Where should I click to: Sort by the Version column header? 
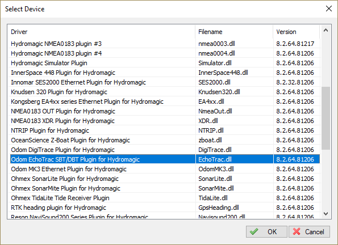(x=297, y=32)
